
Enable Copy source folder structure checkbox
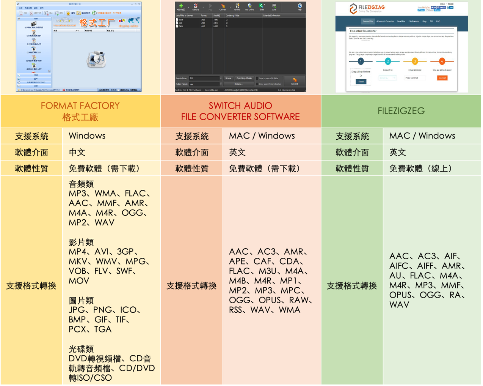coord(257,84)
